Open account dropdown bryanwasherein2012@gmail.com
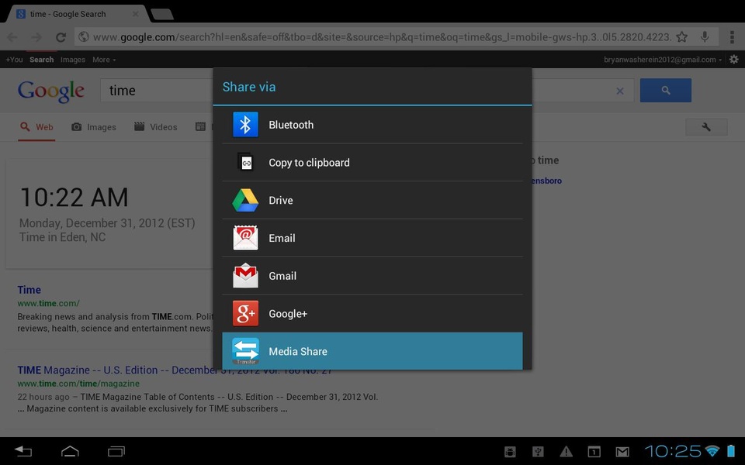The width and height of the screenshot is (745, 465). coord(662,60)
